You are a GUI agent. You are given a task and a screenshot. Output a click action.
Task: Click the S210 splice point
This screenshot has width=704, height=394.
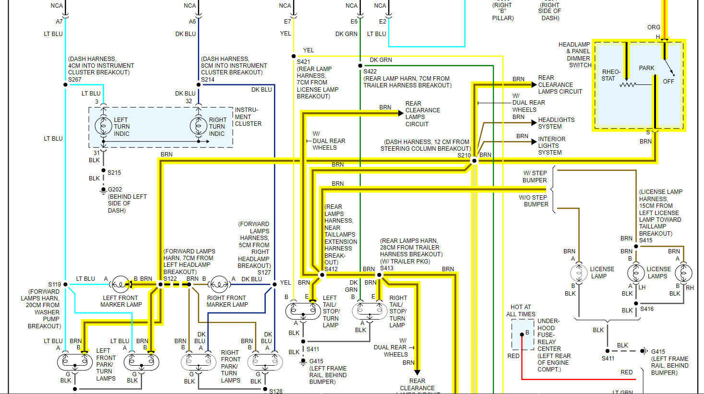click(x=473, y=161)
